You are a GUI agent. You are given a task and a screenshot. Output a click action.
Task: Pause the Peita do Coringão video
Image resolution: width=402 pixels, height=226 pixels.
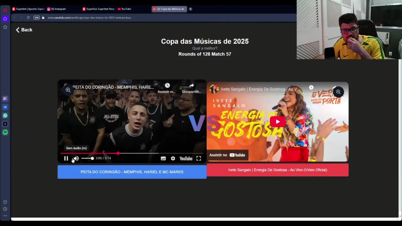point(66,159)
